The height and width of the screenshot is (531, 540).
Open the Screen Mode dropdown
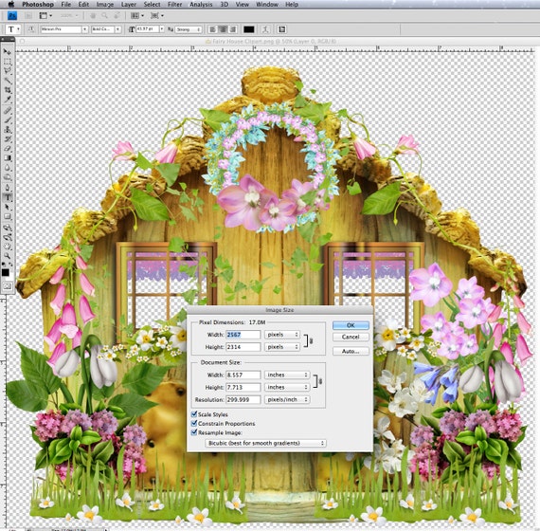(x=157, y=16)
